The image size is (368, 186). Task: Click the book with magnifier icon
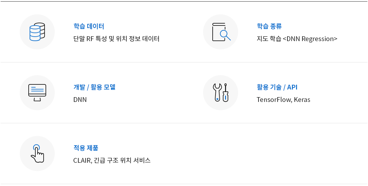coord(221,32)
